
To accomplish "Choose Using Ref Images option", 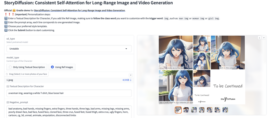I will (x=62, y=67).
